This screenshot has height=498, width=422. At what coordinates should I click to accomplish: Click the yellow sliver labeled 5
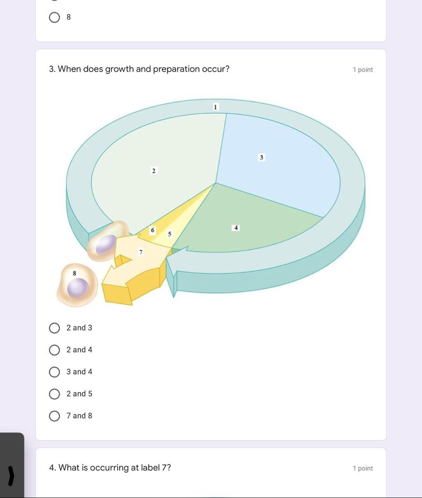[169, 234]
